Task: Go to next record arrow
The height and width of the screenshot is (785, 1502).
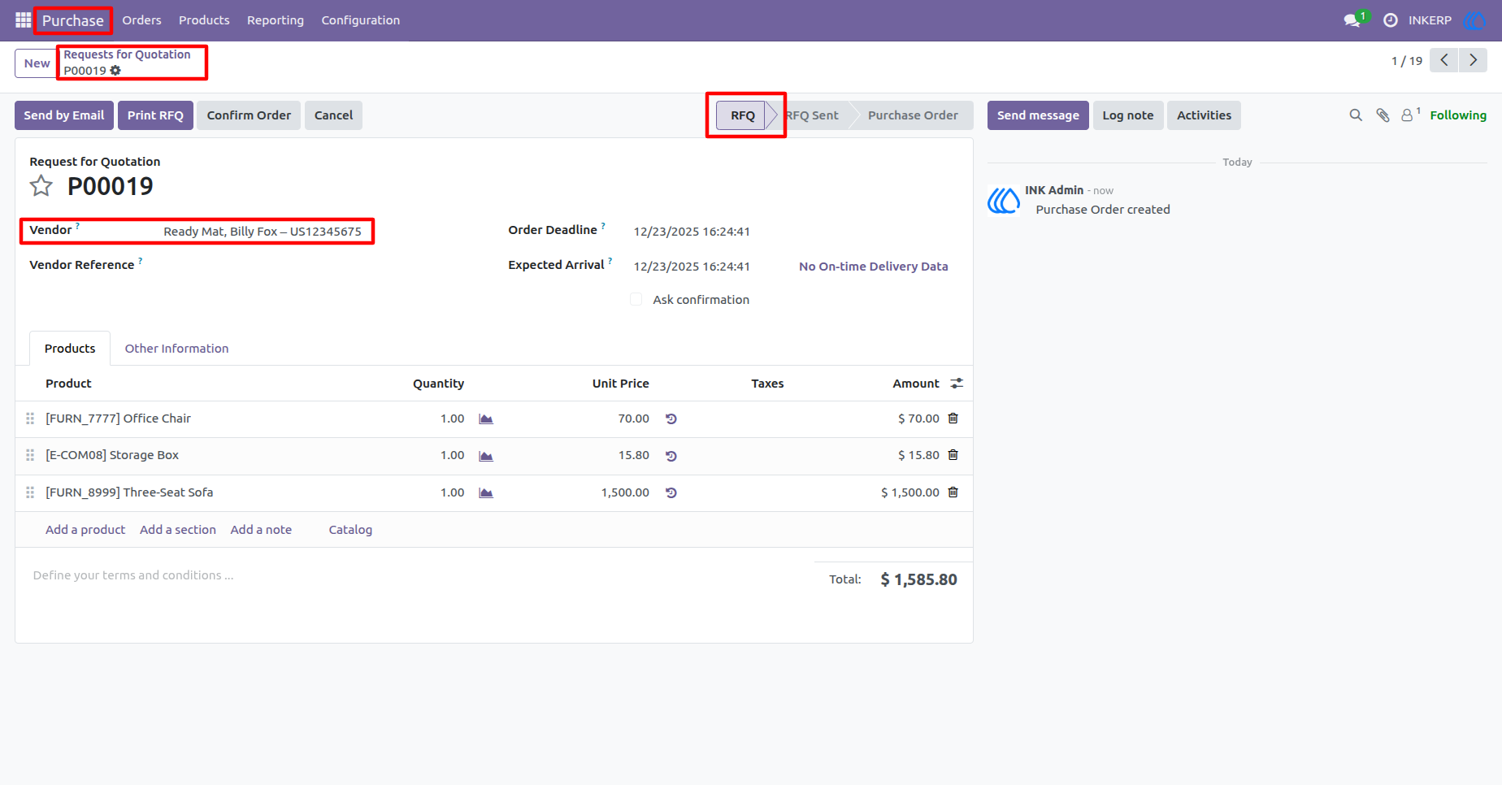Action: point(1473,60)
